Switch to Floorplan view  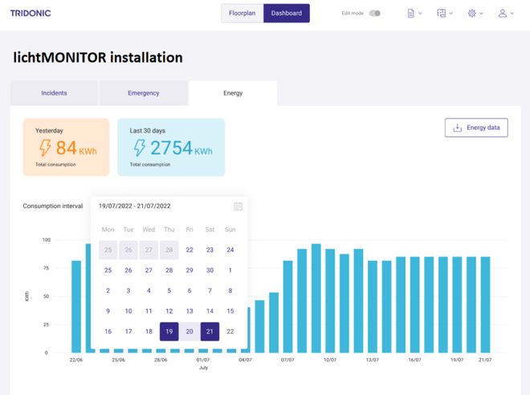pos(243,14)
